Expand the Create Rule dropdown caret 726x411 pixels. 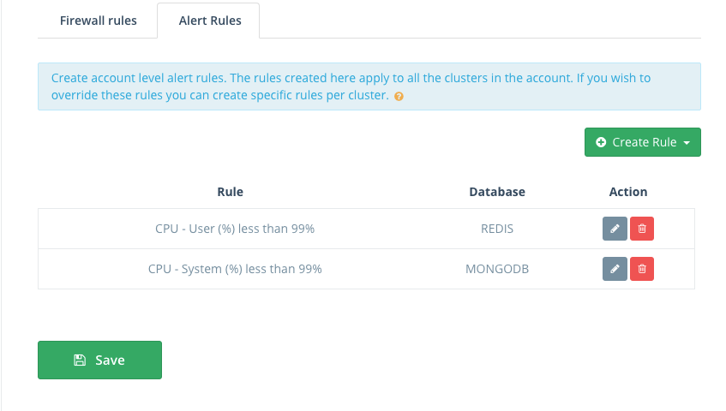[x=687, y=143]
